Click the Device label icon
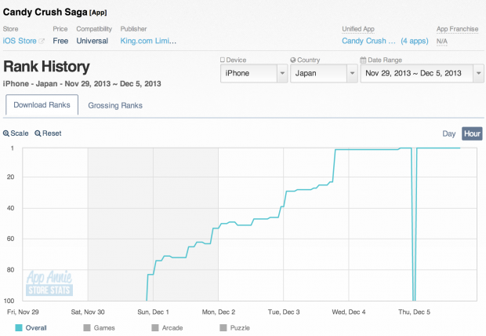Viewport: 486px width, 336px height. (223, 60)
